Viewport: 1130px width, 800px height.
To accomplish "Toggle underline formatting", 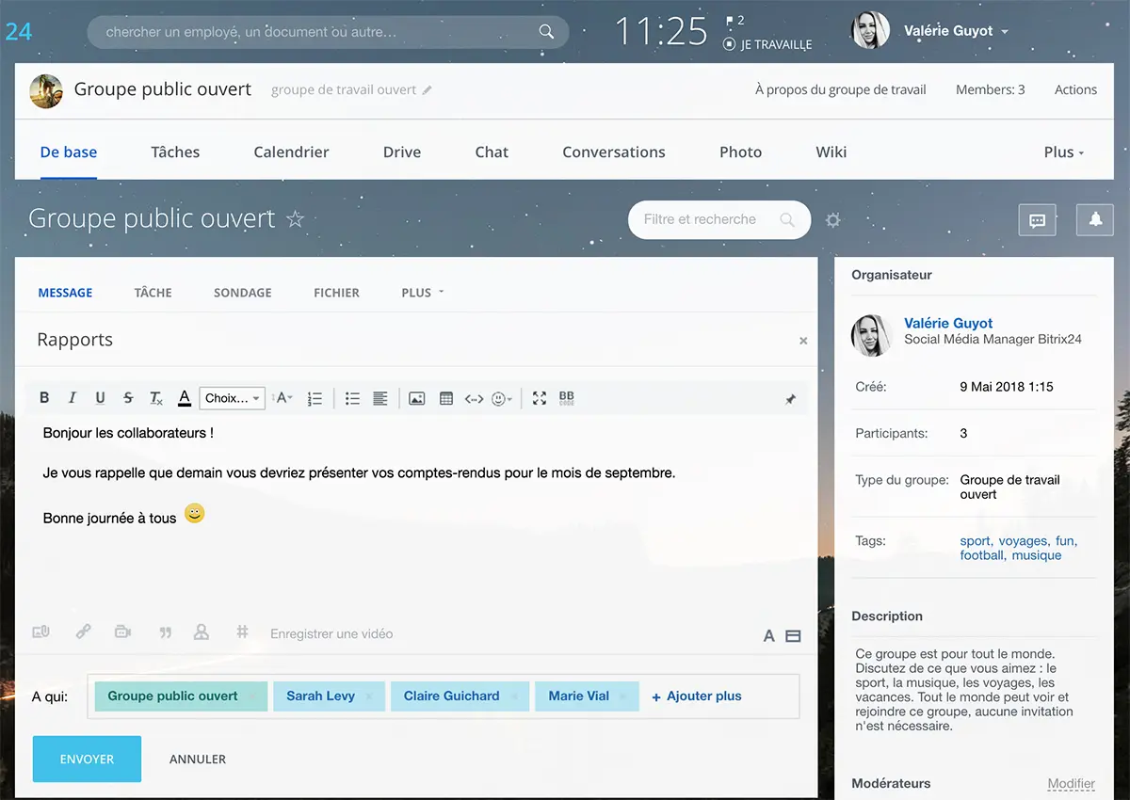I will point(100,398).
